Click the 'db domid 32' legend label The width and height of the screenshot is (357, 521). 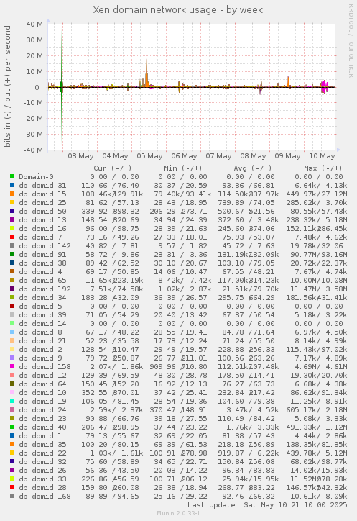[x=42, y=462]
